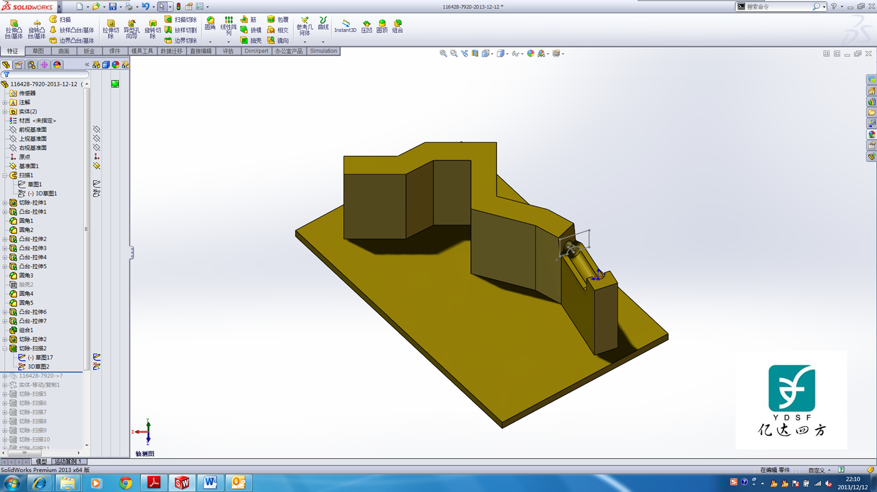Viewport: 877px width, 492px height.
Task: Open dropdown arrow under 线性阵列 pattern
Action: [229, 42]
